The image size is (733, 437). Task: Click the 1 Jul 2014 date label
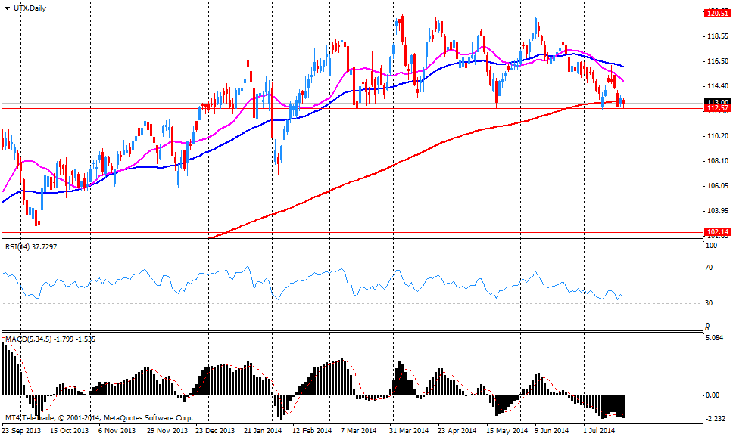tap(599, 430)
